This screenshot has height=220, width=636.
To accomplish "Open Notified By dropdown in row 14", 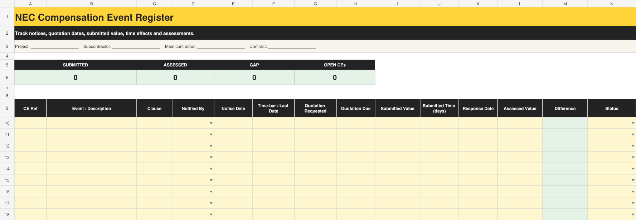I will [x=211, y=169].
